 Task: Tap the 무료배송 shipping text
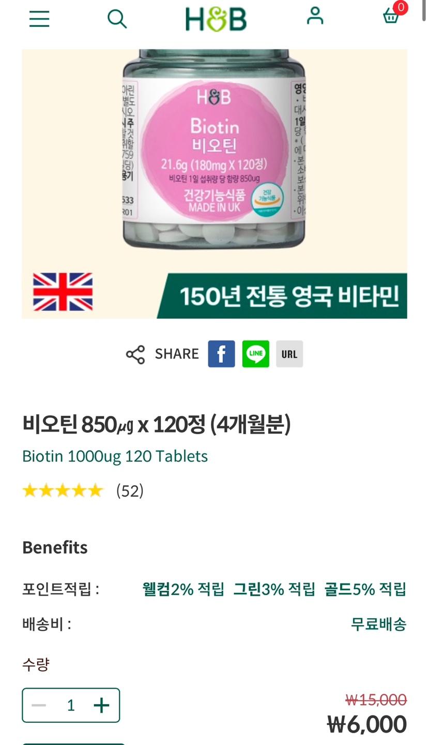click(378, 624)
